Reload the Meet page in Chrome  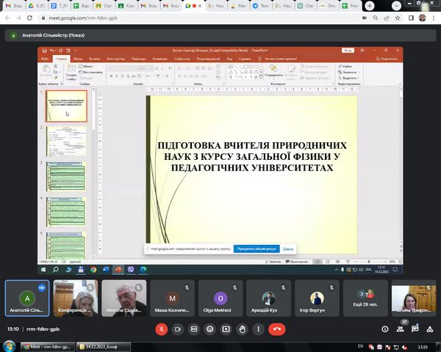pyautogui.click(x=31, y=17)
